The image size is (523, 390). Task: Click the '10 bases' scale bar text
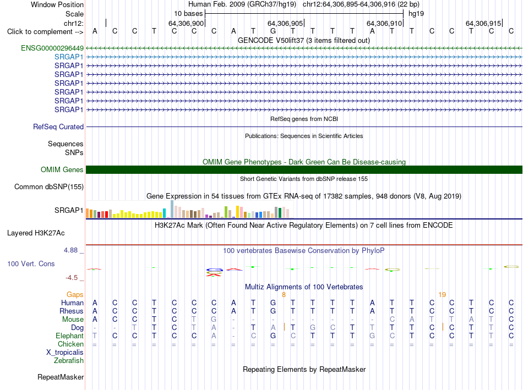188,14
